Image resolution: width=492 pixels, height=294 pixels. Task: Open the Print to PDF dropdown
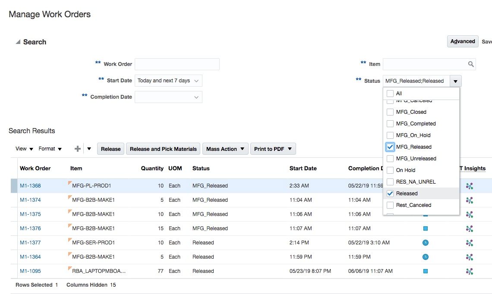(273, 149)
